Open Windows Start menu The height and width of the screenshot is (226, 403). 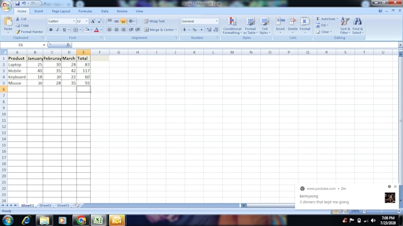point(8,220)
